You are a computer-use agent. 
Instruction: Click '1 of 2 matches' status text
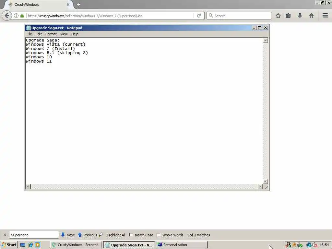coord(198,235)
